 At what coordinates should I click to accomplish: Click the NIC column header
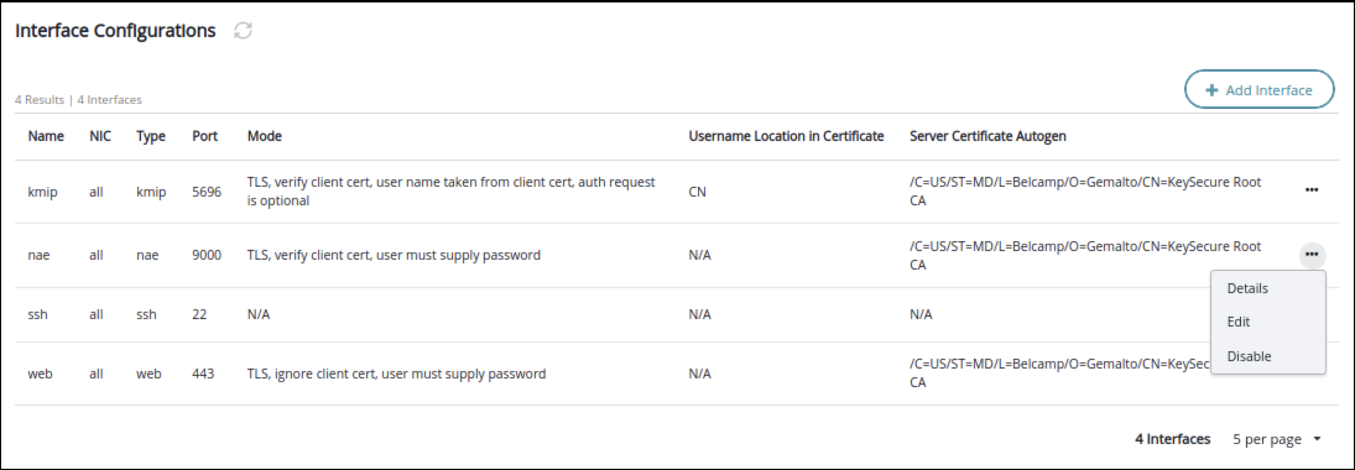click(x=100, y=136)
